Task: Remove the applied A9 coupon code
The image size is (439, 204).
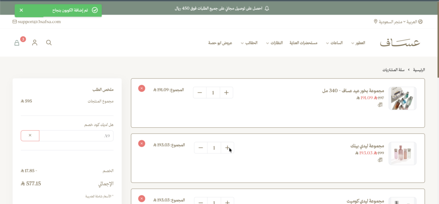Action: (x=30, y=136)
